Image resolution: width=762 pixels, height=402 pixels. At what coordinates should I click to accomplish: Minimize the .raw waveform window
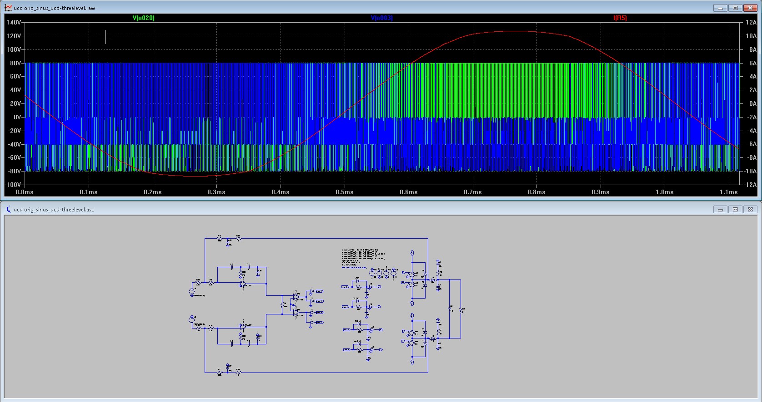720,8
